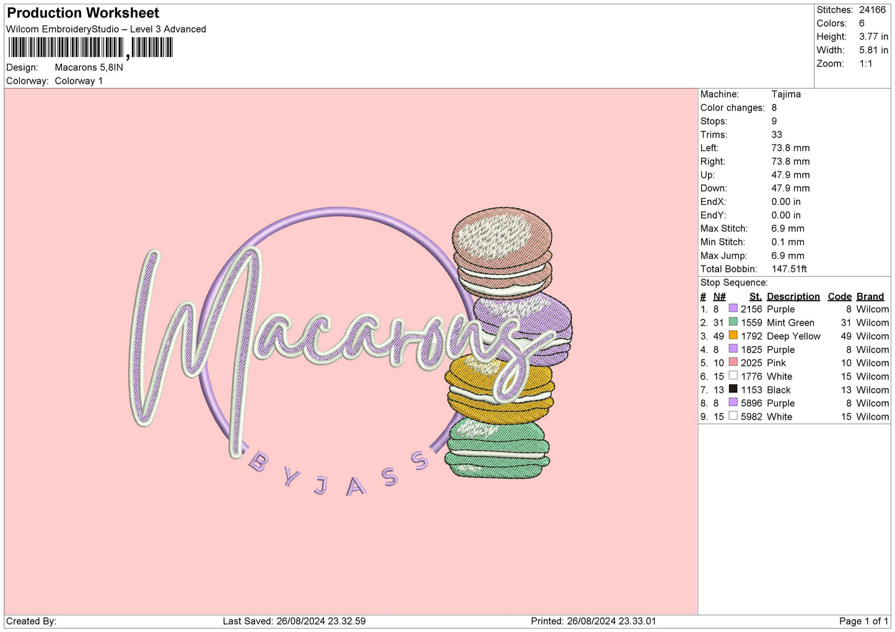Screen dimensions: 895x632
Task: Click the 'EndY:' label
Action: pyautogui.click(x=713, y=215)
